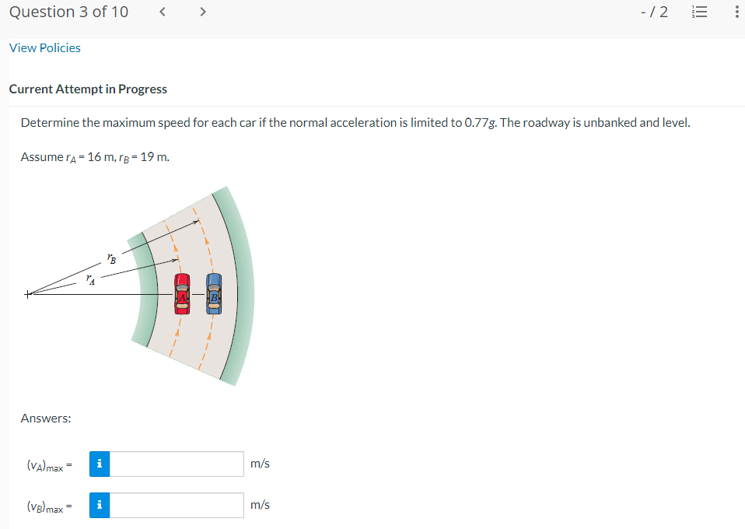Open the View Policies link
This screenshot has width=745, height=529.
click(x=44, y=47)
